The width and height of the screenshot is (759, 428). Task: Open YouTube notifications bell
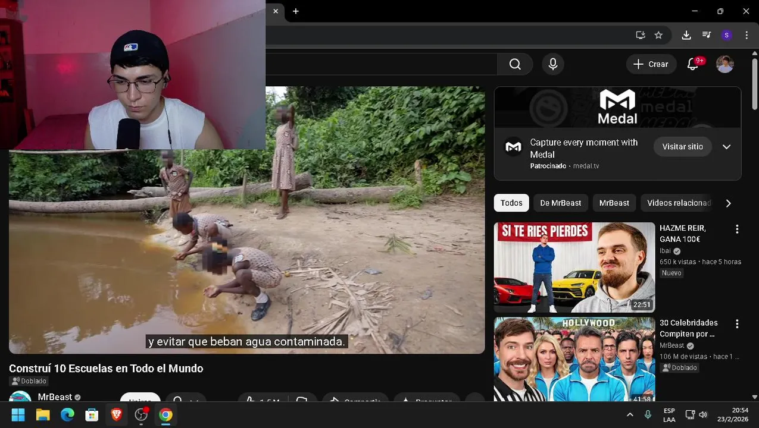(693, 64)
